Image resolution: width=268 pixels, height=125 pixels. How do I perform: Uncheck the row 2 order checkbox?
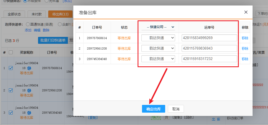coord(11,90)
